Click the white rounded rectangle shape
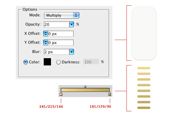 click(x=144, y=33)
